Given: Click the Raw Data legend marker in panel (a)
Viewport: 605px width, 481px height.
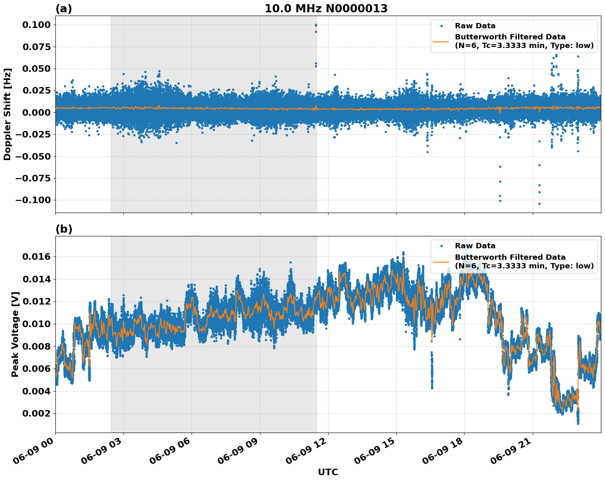Looking at the screenshot, I should pos(441,26).
